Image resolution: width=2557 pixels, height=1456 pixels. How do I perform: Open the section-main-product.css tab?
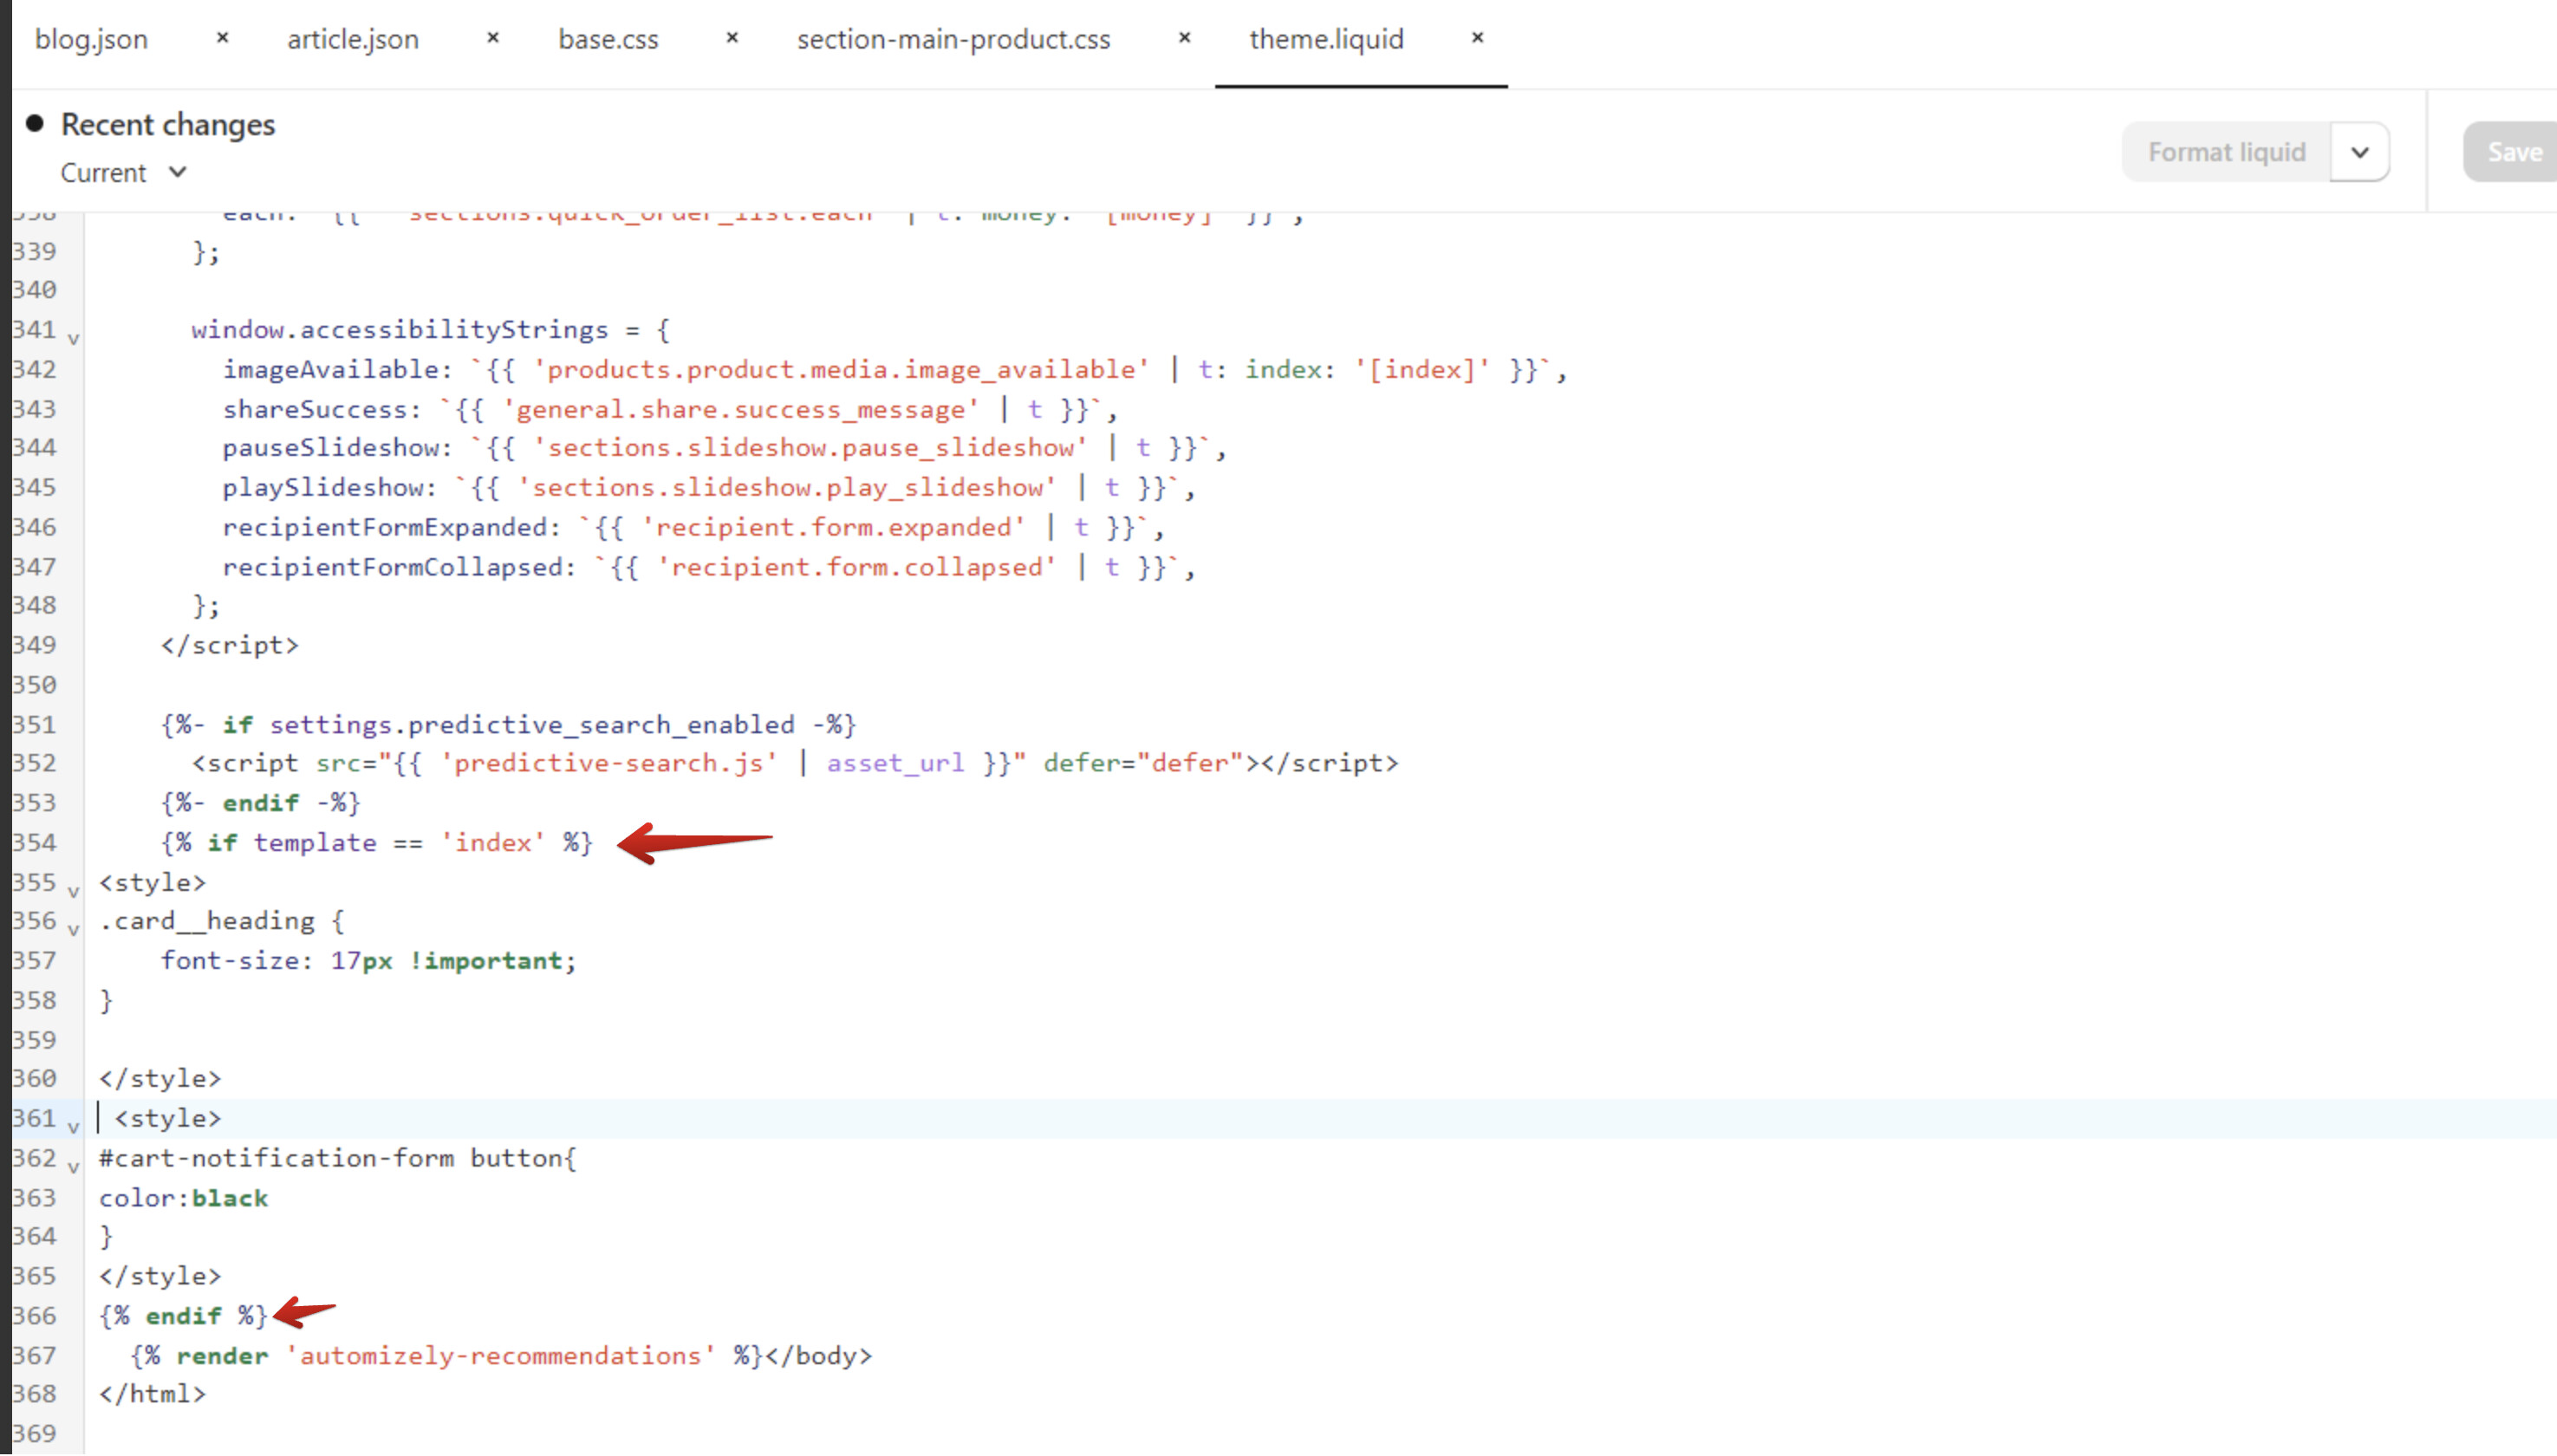pyautogui.click(x=953, y=39)
